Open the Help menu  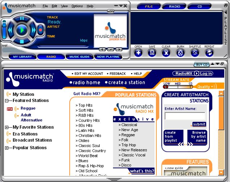90,6
